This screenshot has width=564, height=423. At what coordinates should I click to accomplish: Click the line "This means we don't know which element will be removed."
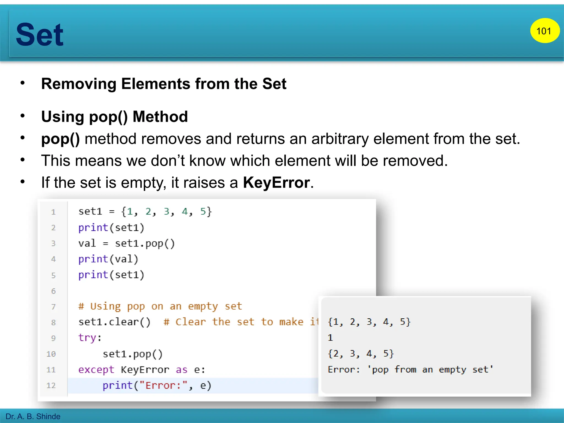click(x=245, y=161)
